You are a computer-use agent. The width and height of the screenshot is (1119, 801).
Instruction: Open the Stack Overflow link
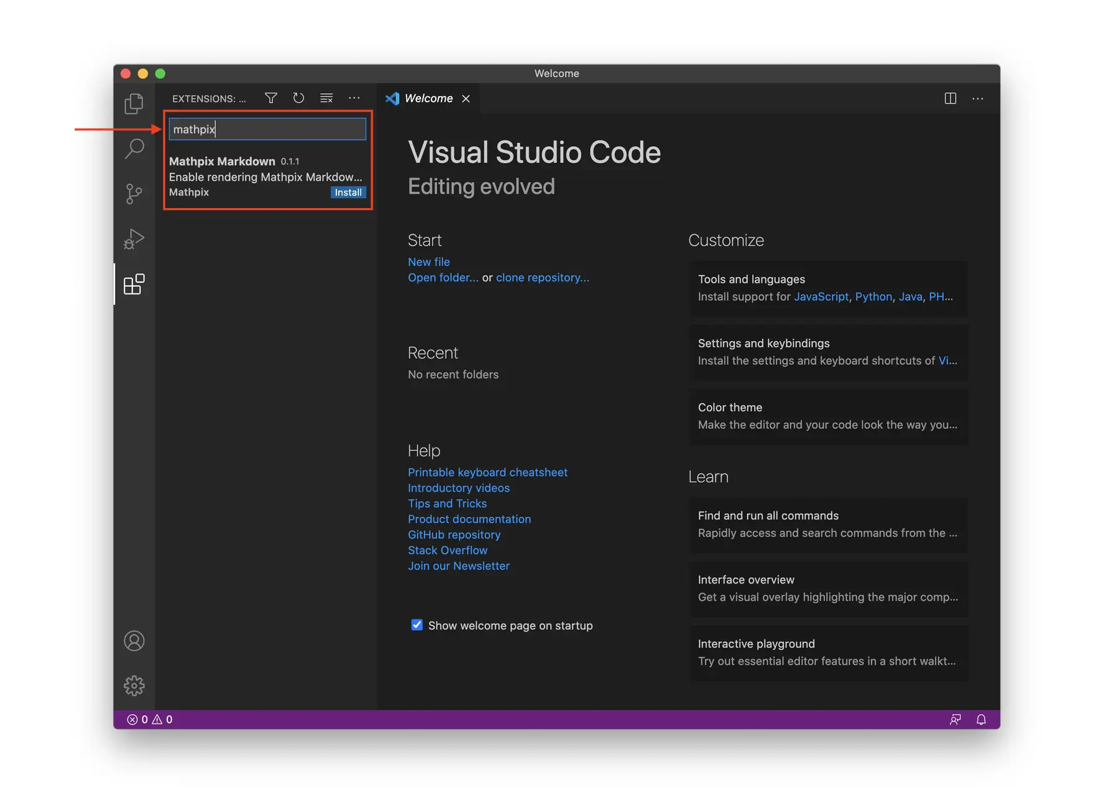click(448, 550)
